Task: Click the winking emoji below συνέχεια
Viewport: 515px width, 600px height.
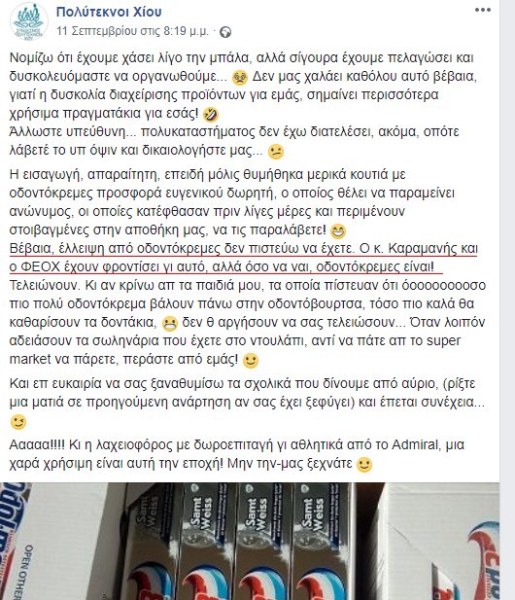Action: (x=17, y=422)
